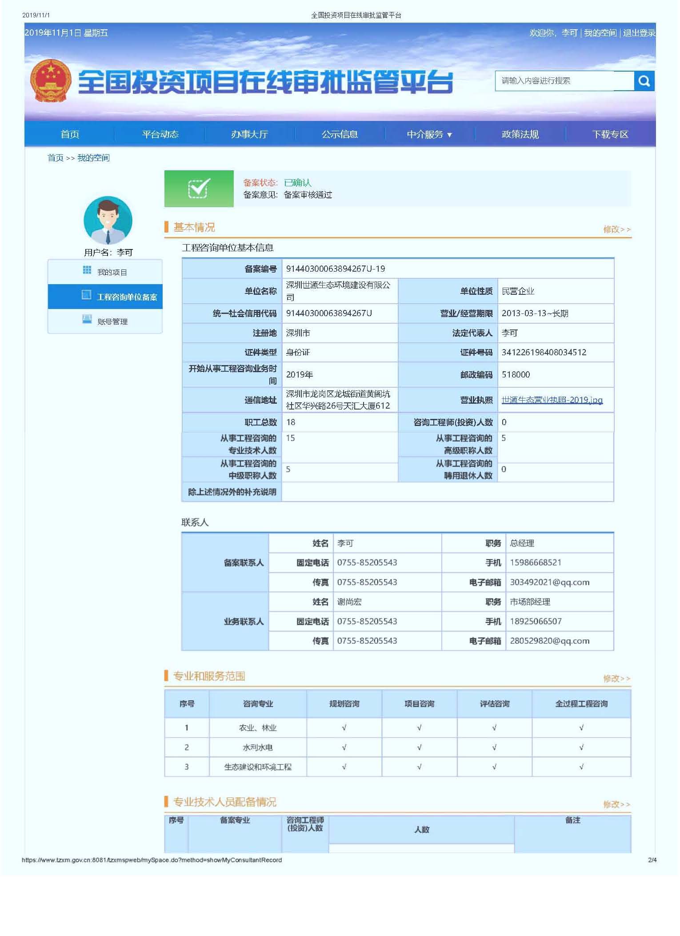
Task: Click the icon beside 账号管理
Action: [87, 319]
